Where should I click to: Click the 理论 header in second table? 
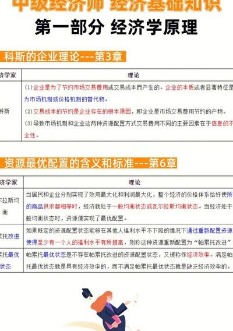135,182
